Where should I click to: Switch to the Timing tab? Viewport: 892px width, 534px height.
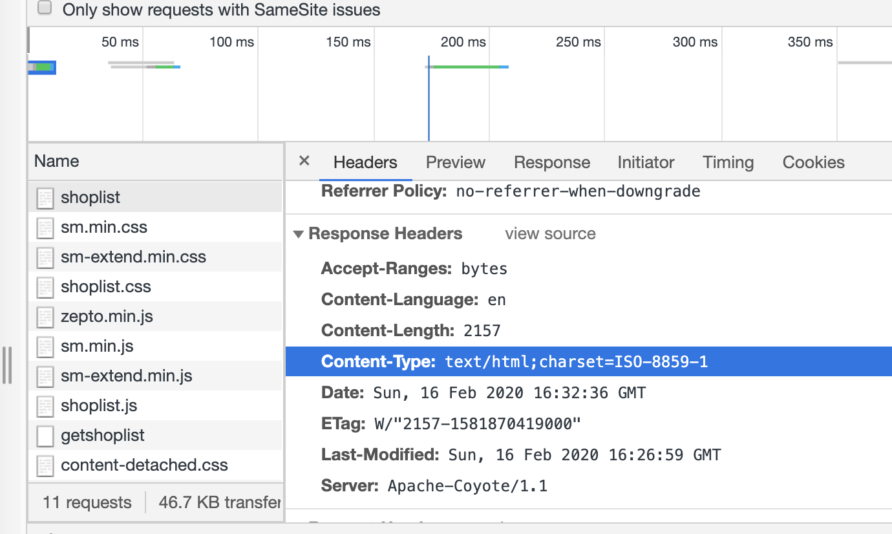click(x=728, y=162)
